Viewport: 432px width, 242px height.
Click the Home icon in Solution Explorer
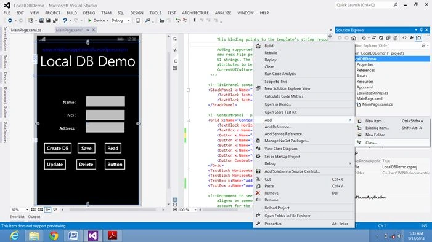[354, 38]
